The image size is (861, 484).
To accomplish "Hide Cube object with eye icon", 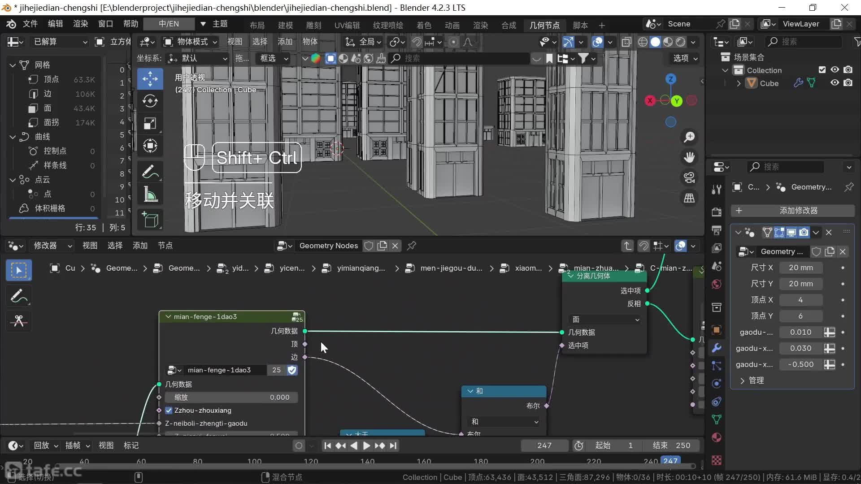I will (835, 83).
